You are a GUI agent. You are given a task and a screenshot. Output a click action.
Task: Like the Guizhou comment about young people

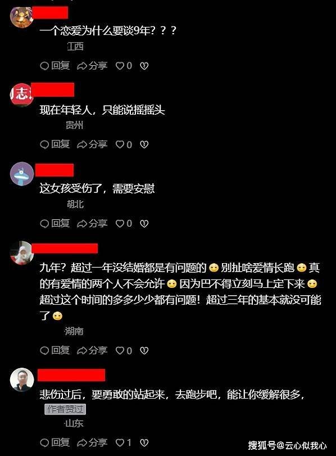coord(124,145)
